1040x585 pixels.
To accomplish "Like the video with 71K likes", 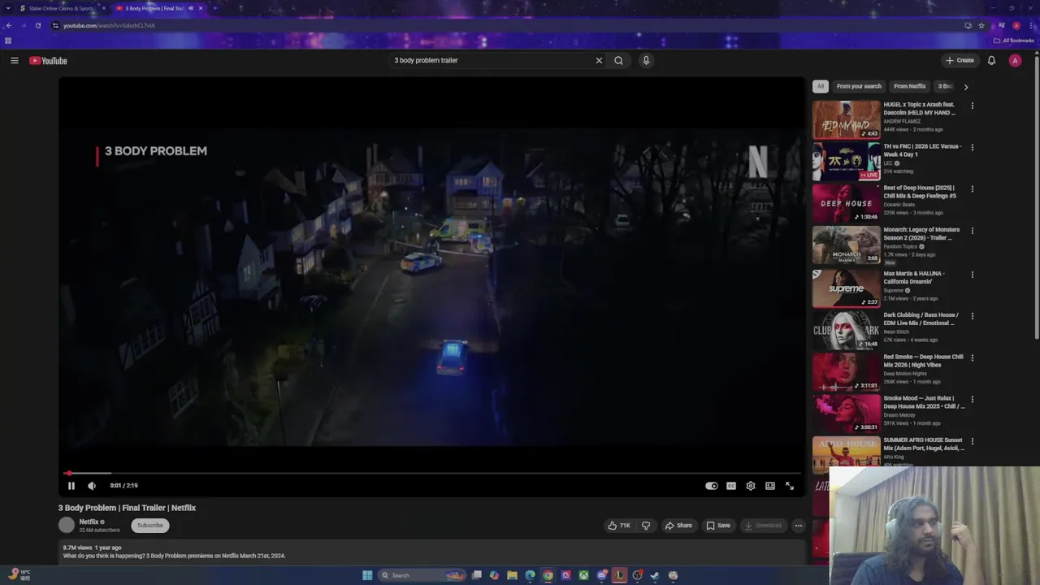I will click(619, 526).
